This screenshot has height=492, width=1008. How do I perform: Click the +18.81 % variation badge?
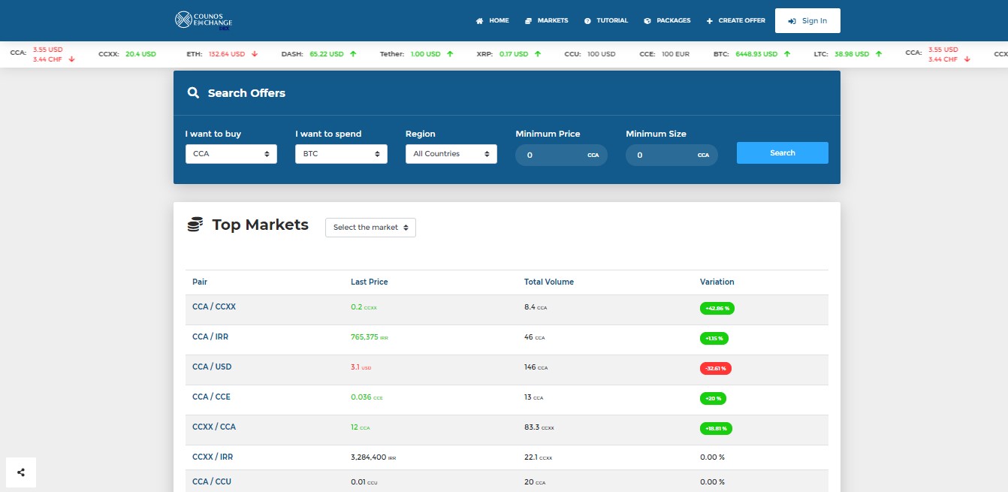pos(716,428)
